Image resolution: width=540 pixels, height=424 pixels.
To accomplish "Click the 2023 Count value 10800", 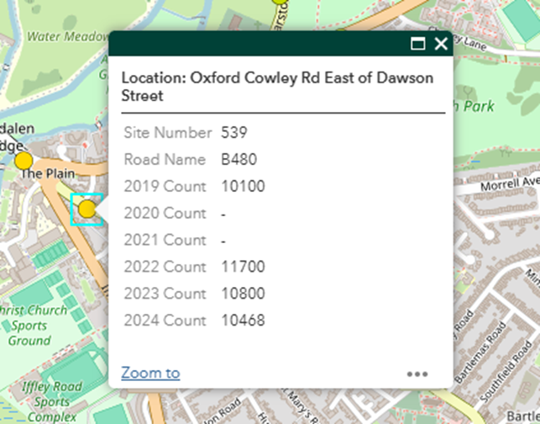I will tap(243, 294).
